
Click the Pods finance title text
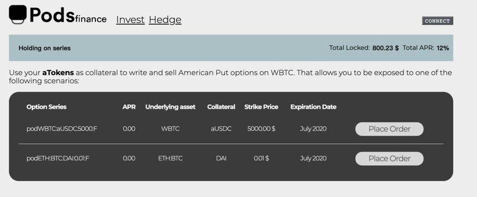click(68, 15)
